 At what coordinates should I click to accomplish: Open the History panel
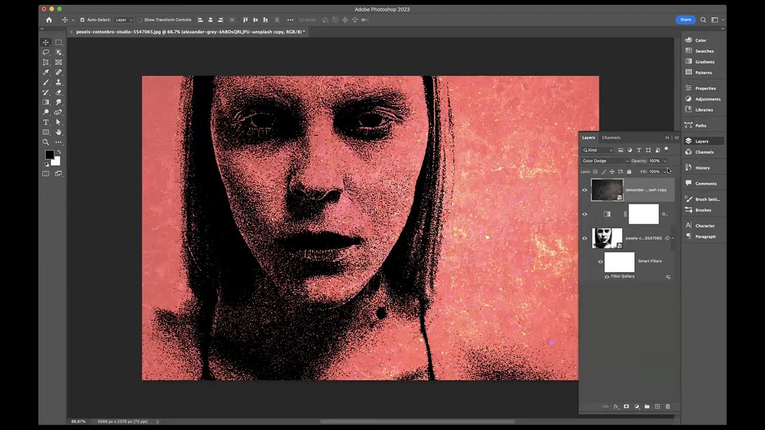tap(703, 168)
